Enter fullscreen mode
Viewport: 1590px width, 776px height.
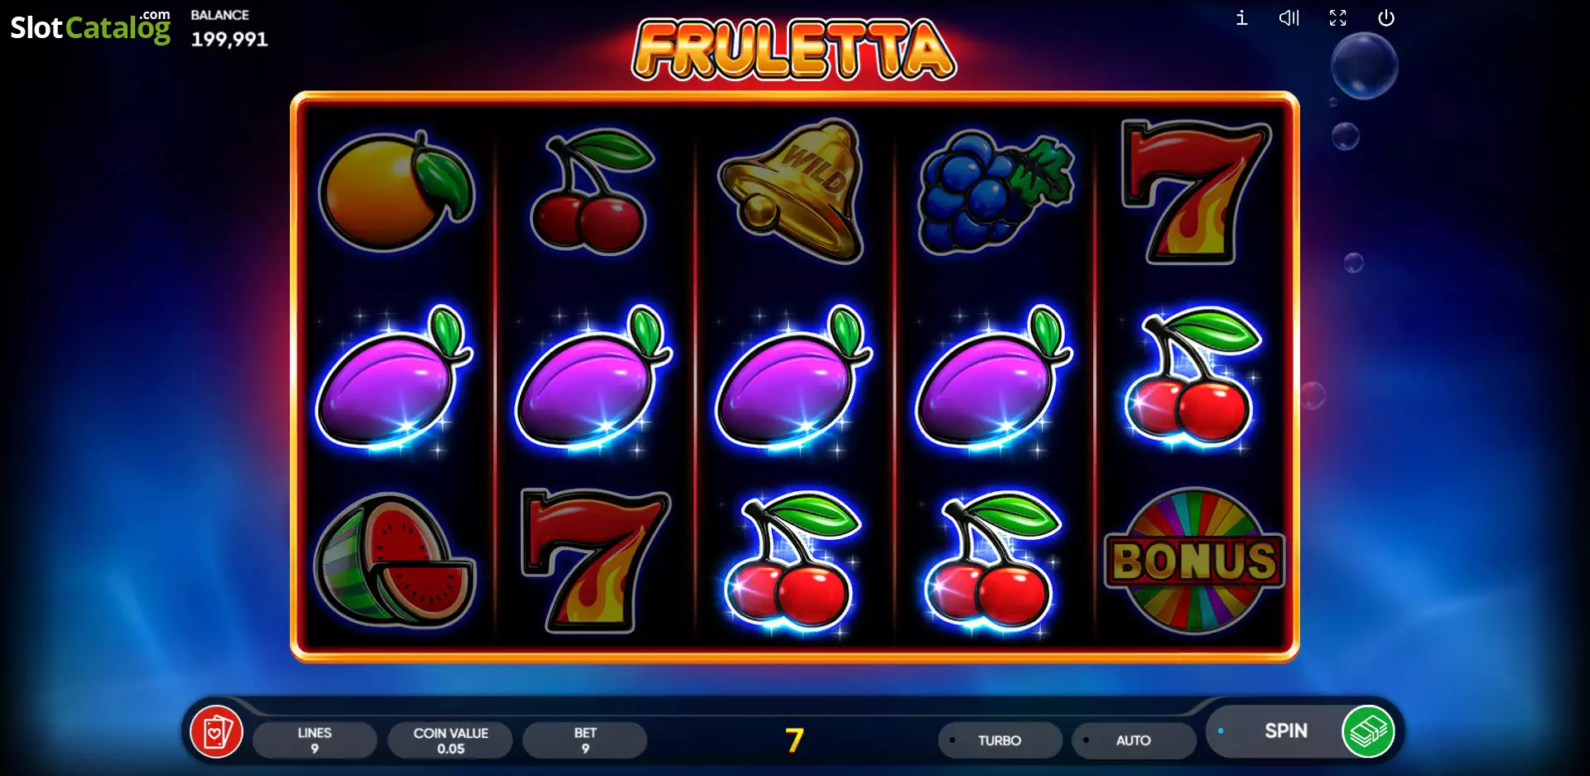[1338, 17]
